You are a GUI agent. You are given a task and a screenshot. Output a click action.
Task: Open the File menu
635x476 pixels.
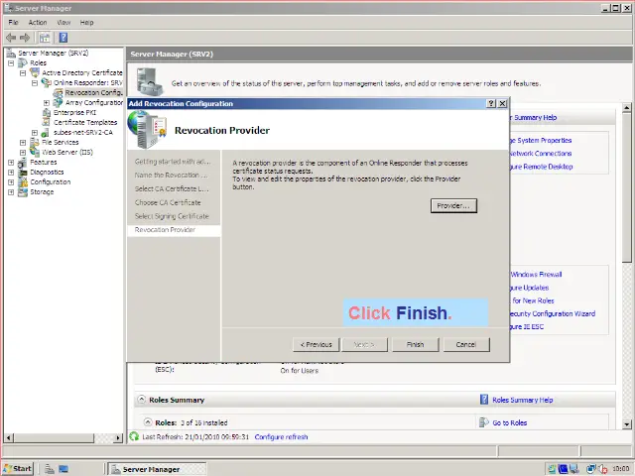tap(13, 23)
